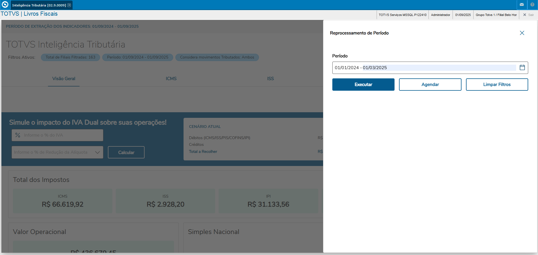Open the mail messages icon

coord(522,5)
